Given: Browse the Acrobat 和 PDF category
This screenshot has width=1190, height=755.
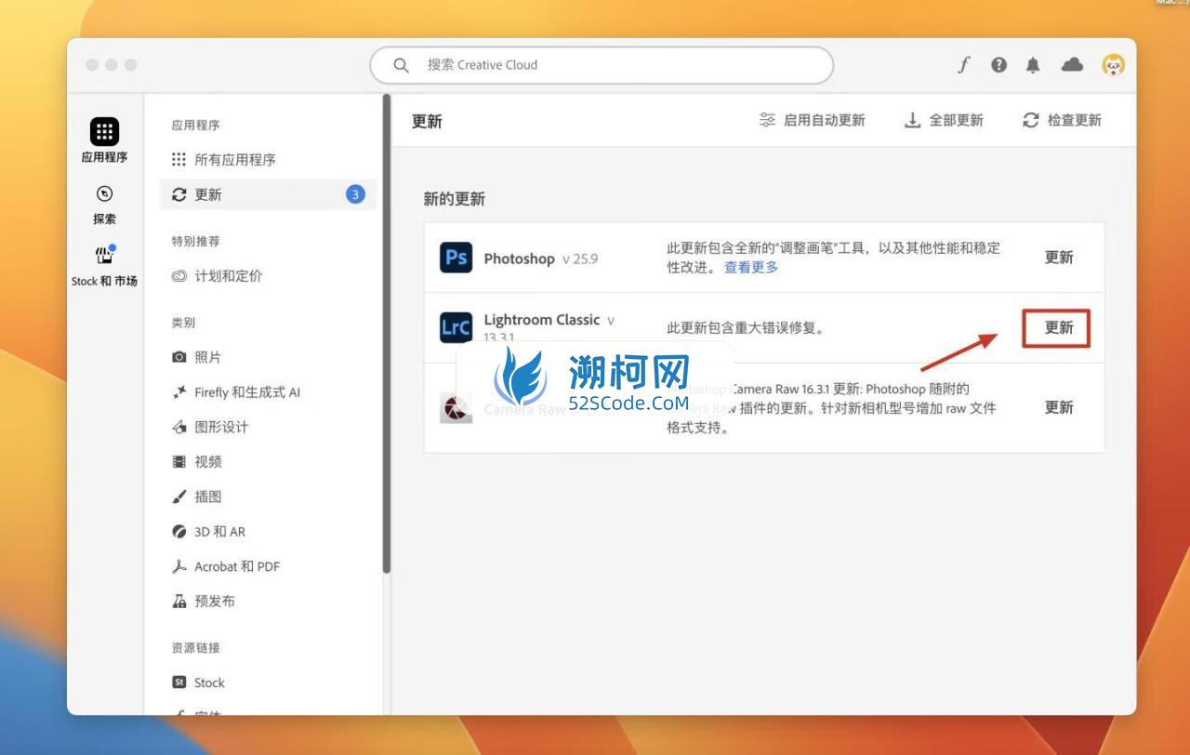Looking at the screenshot, I should tap(268, 566).
